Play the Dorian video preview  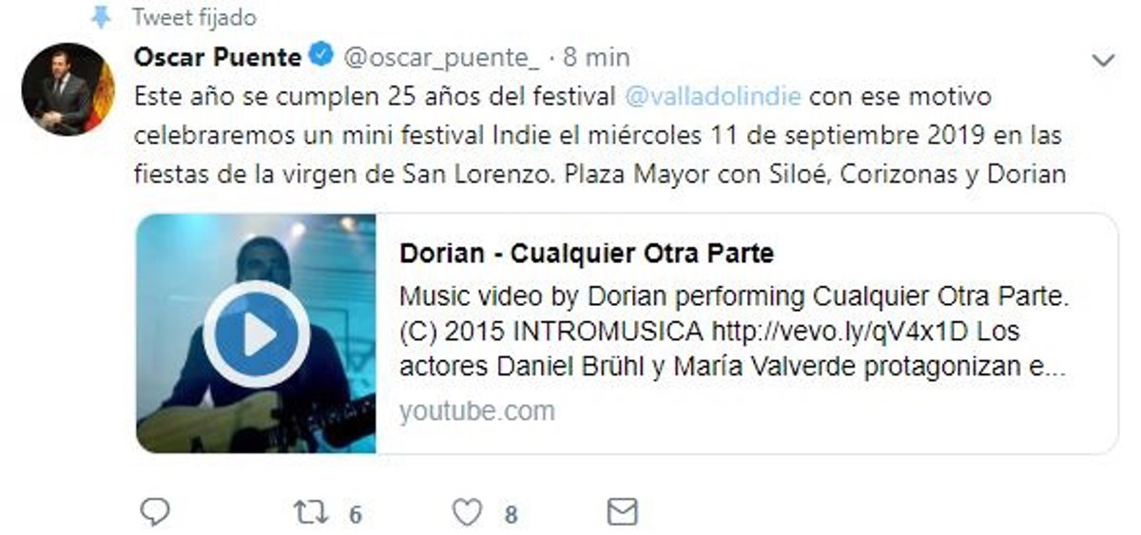pyautogui.click(x=256, y=334)
